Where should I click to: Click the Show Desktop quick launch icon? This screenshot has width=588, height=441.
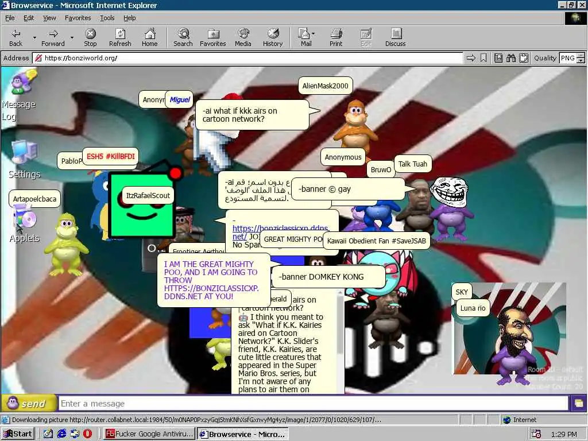click(48, 434)
